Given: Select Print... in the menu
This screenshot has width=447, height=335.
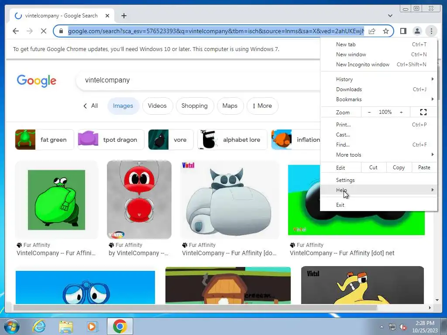Looking at the screenshot, I should coord(379,124).
